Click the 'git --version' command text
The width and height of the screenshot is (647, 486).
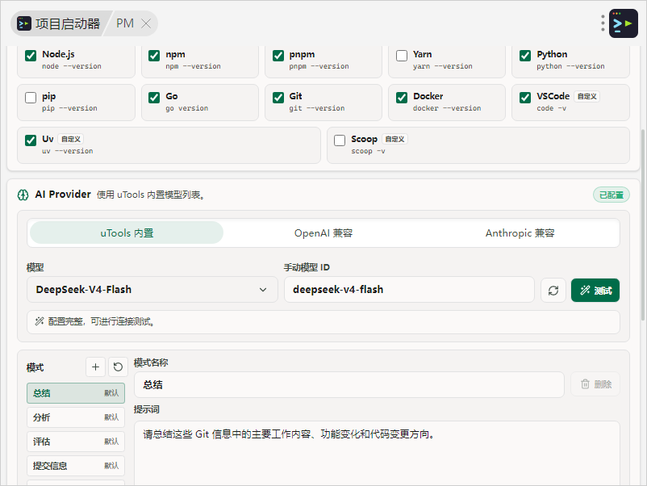316,108
